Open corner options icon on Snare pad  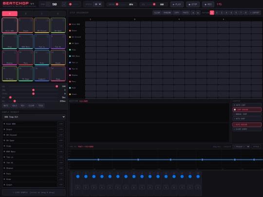[x=31, y=20]
